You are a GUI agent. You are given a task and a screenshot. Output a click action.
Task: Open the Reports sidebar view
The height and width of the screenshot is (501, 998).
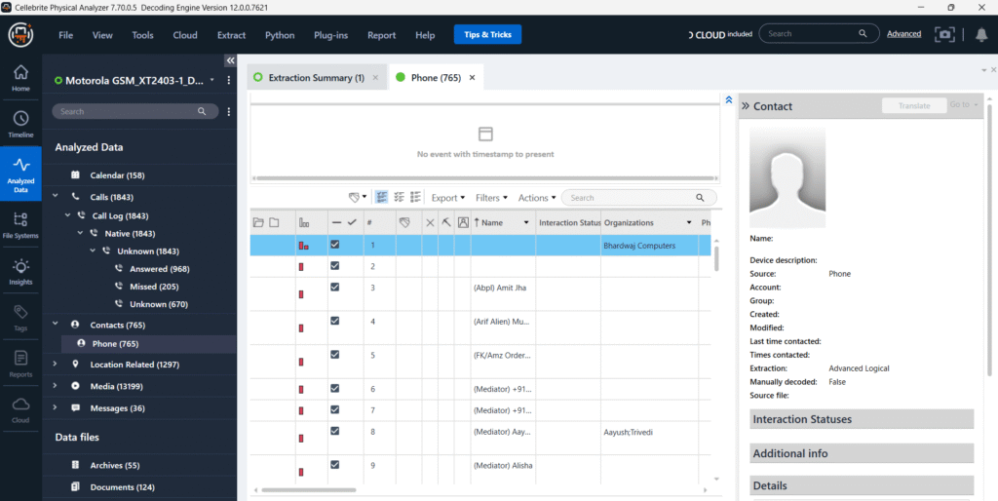[x=20, y=364]
